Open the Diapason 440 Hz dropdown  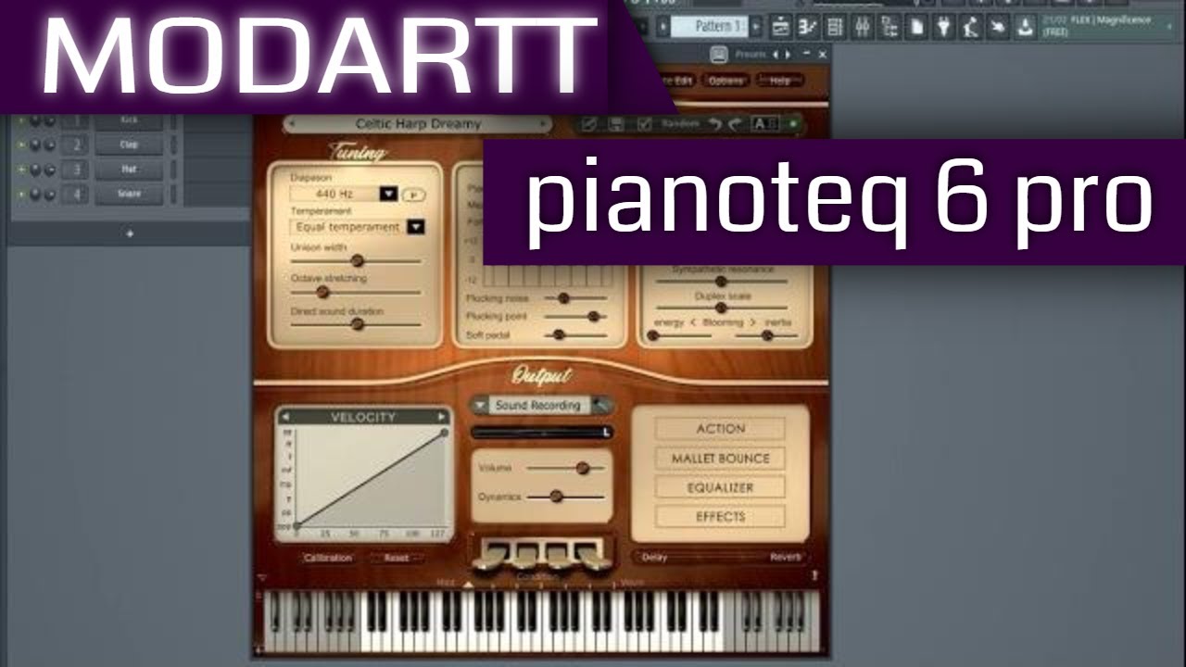[x=388, y=194]
